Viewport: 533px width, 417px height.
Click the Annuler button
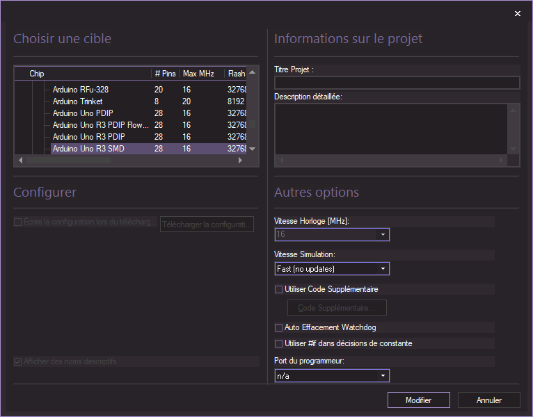(x=488, y=400)
